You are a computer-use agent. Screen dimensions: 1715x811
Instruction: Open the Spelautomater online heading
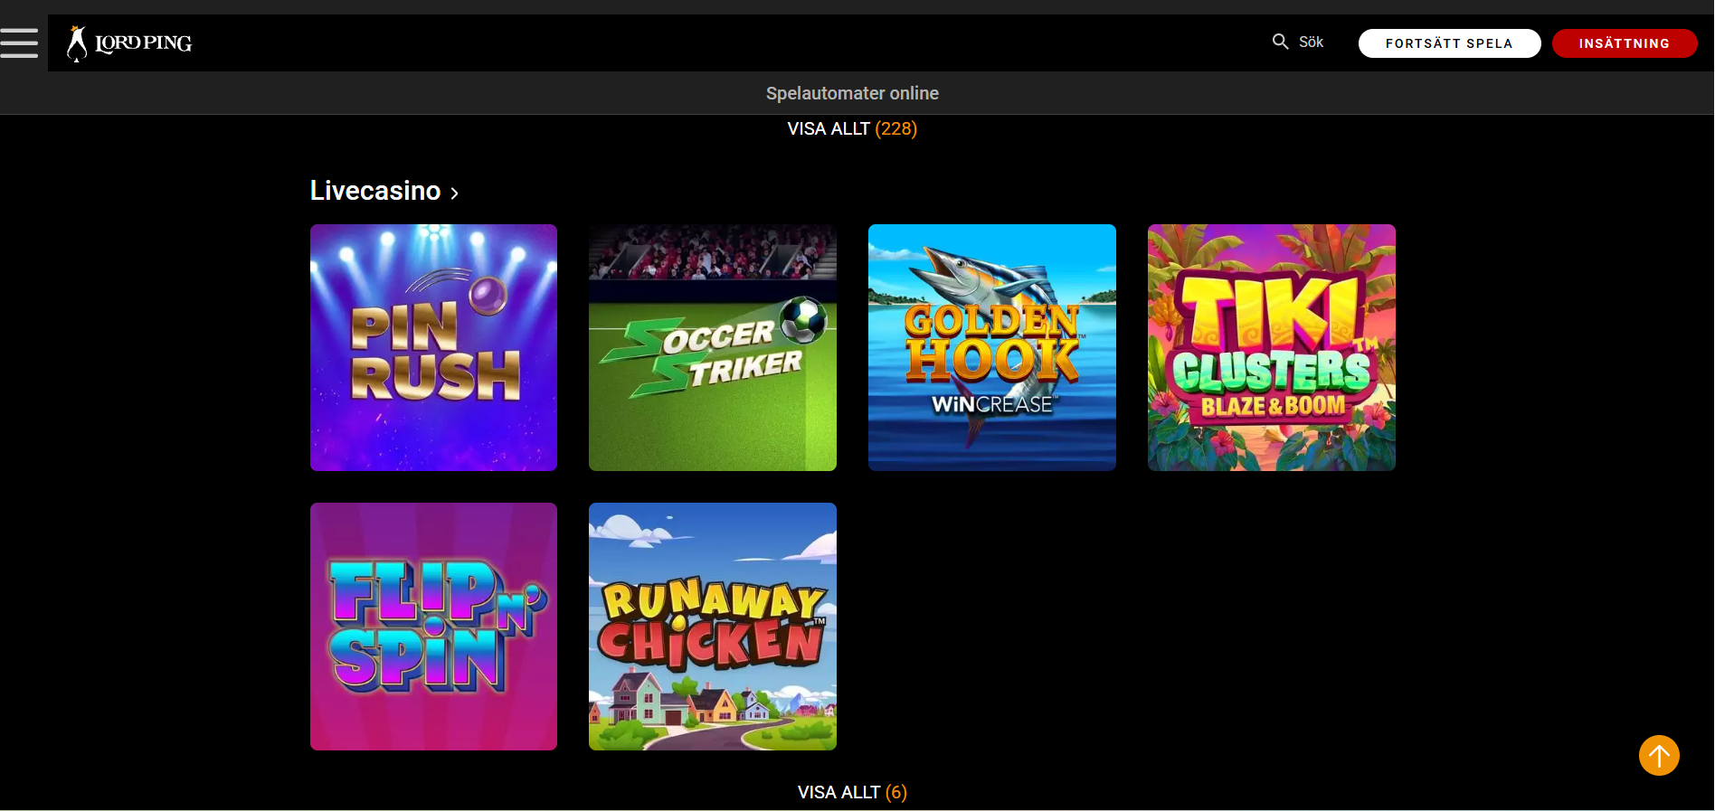click(852, 93)
